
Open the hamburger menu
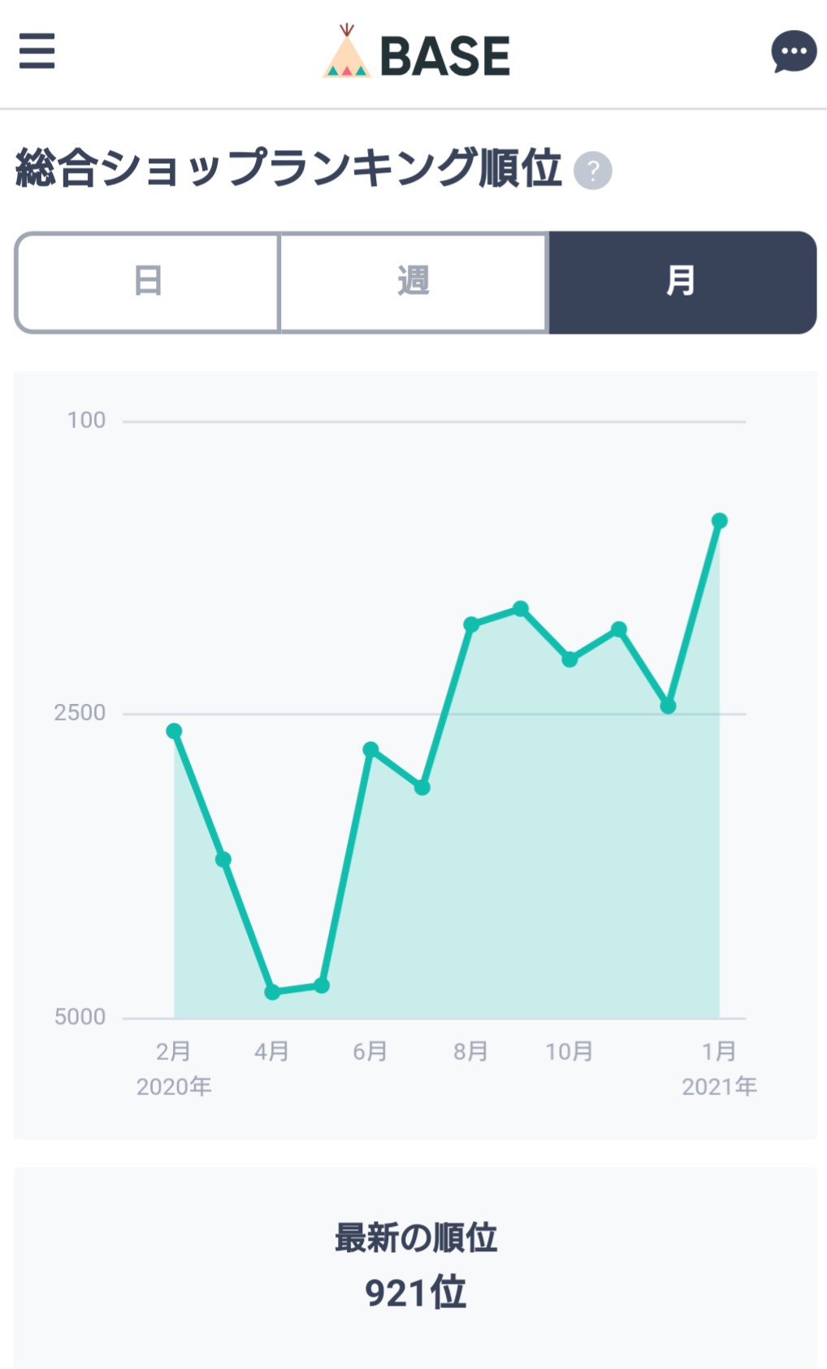pyautogui.click(x=37, y=50)
